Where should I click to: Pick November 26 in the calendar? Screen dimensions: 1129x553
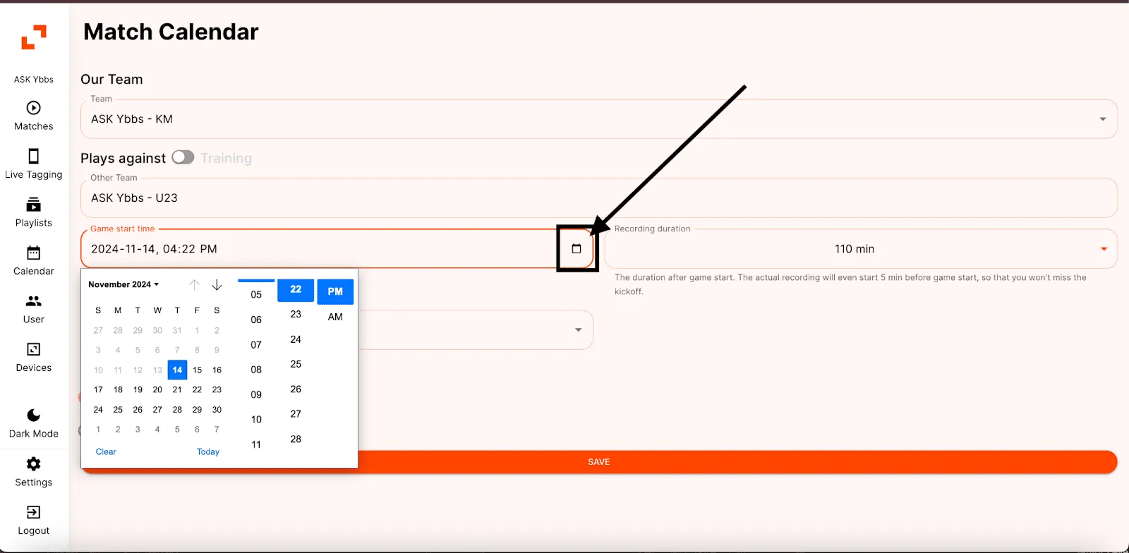click(138, 409)
